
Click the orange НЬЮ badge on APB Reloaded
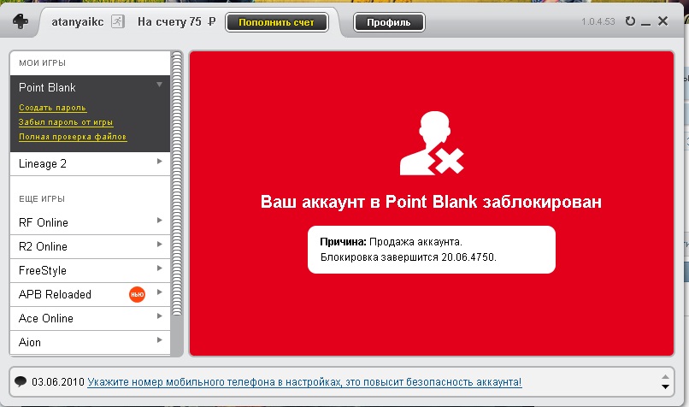coord(137,294)
